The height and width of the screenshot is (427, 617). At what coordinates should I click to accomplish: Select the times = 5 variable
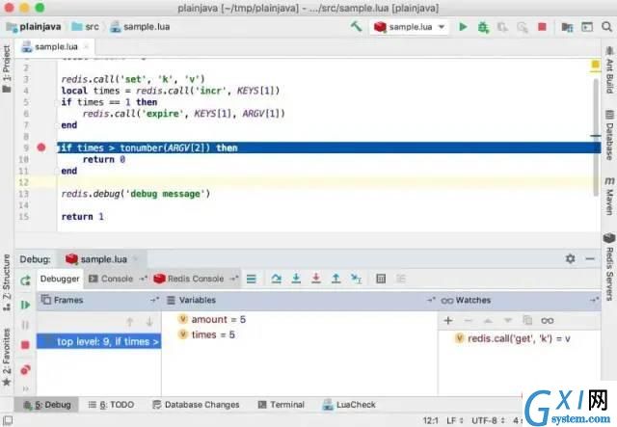point(207,334)
